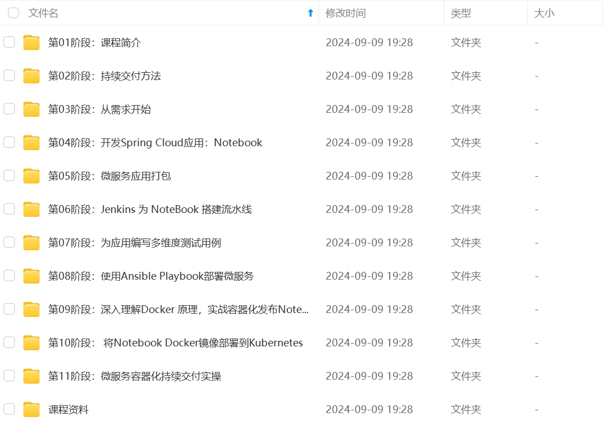Click the size dash of 第05阶段 row
603x427 pixels.
pyautogui.click(x=537, y=176)
